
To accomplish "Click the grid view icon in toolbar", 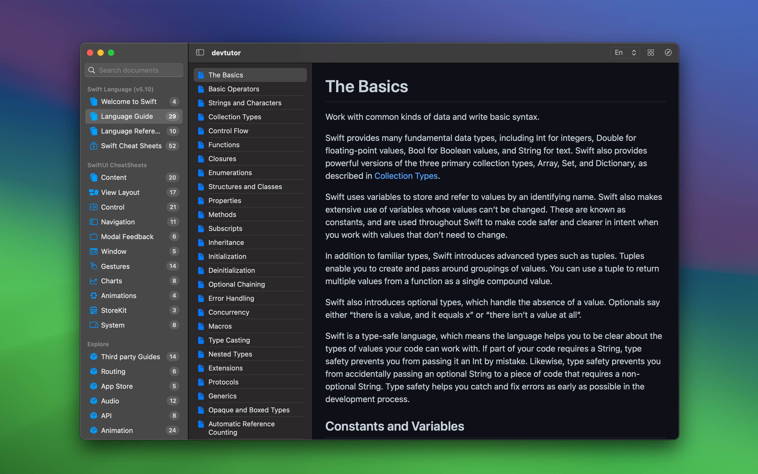I will [x=651, y=52].
